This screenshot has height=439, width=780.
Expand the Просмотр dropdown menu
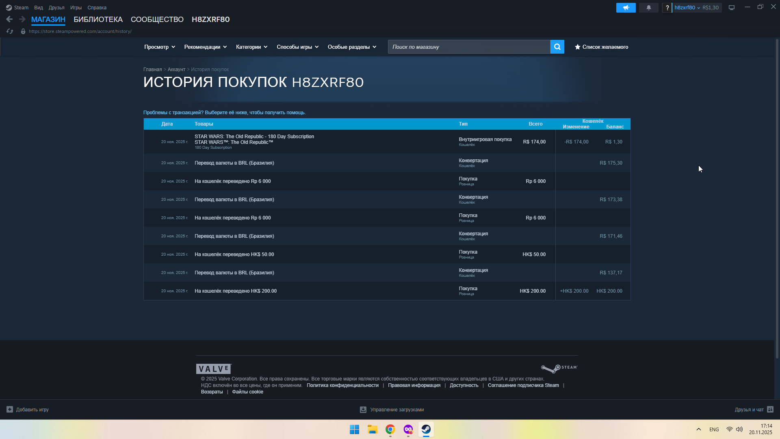[160, 47]
